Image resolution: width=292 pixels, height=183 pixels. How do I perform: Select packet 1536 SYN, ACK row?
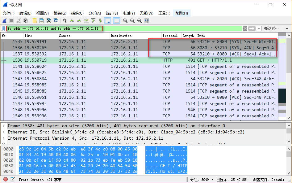click(x=139, y=48)
